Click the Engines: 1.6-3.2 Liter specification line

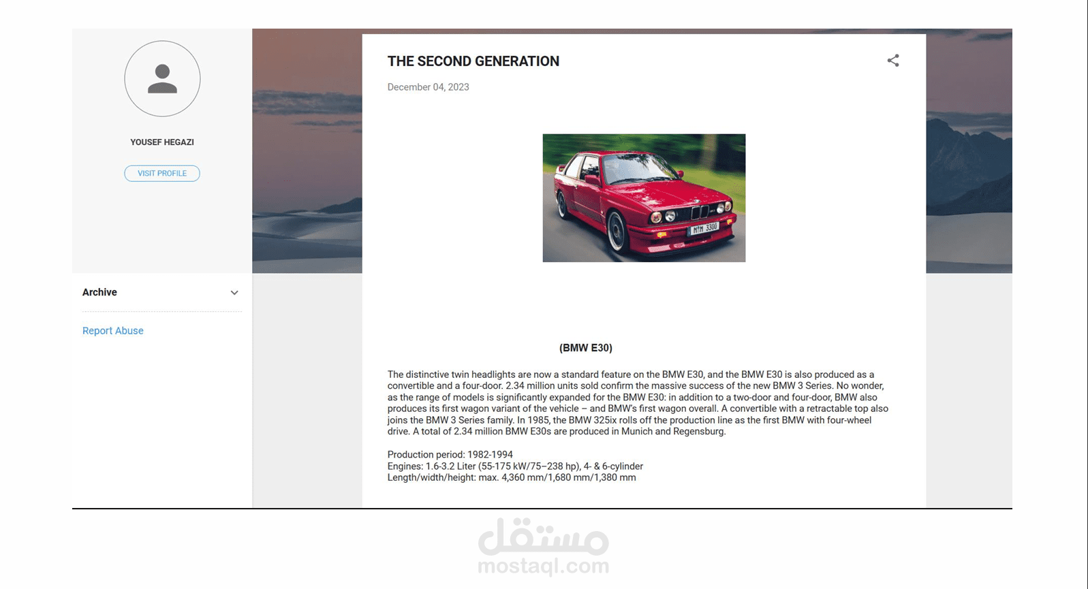point(515,466)
